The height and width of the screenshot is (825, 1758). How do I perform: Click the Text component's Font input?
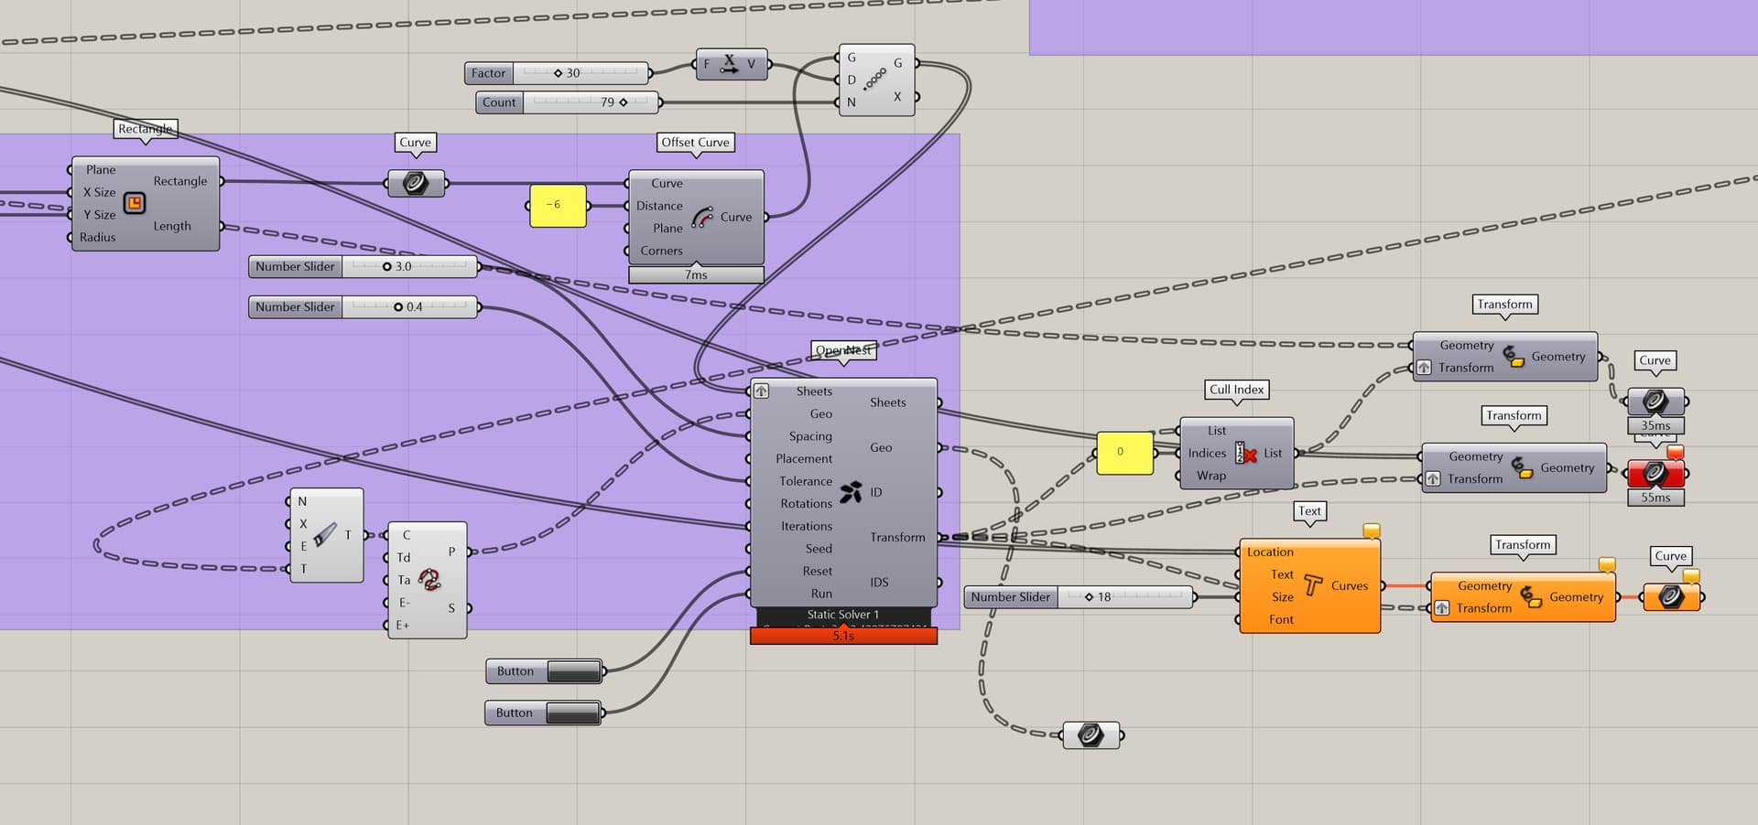point(1281,619)
